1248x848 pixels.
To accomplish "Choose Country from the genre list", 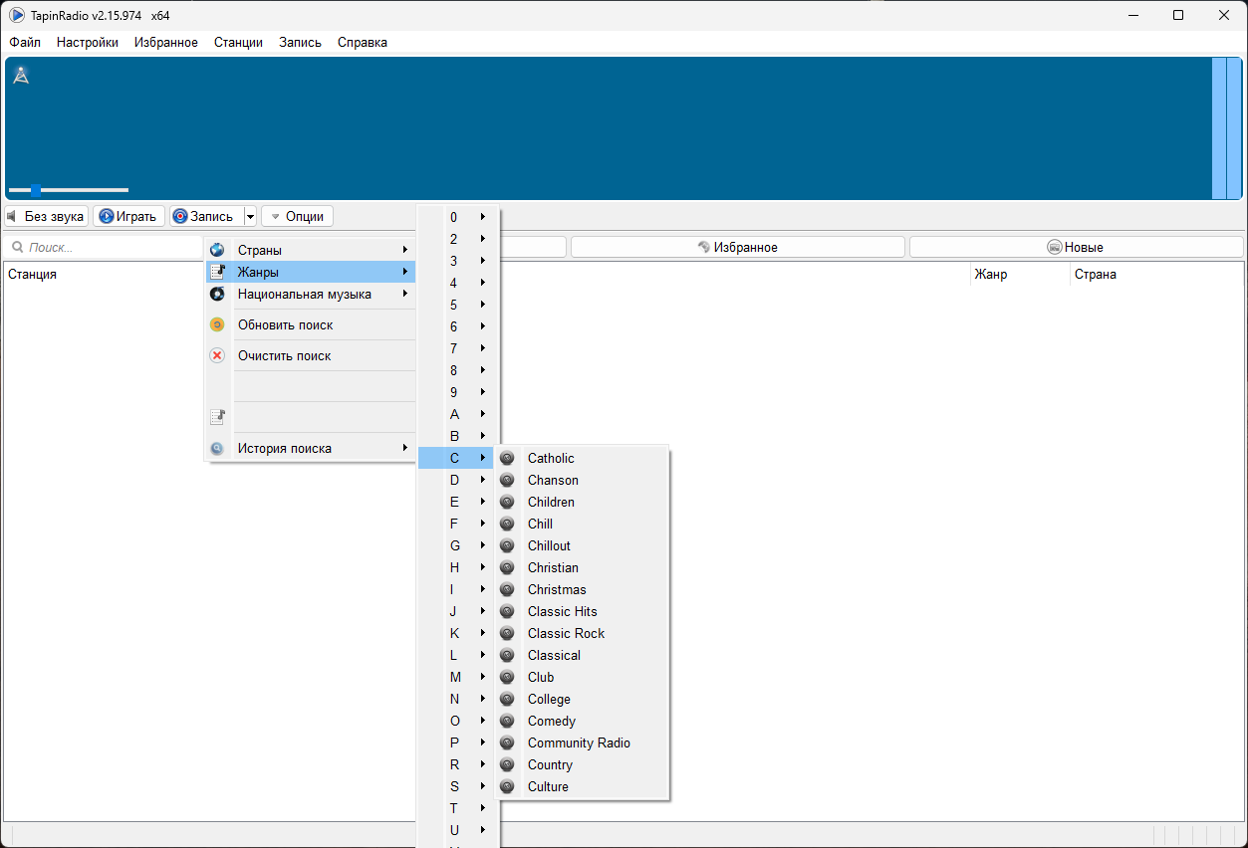I will click(550, 764).
